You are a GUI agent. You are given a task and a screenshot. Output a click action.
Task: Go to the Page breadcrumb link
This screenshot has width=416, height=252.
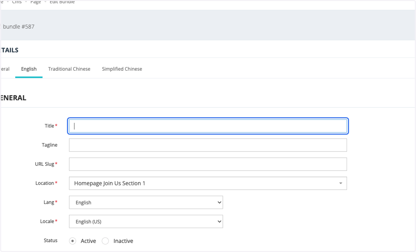[35, 2]
